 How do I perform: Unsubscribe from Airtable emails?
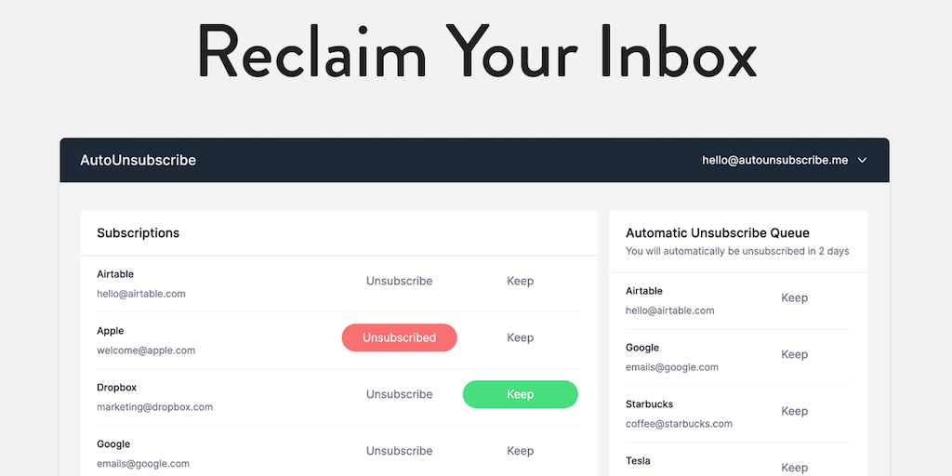click(399, 281)
